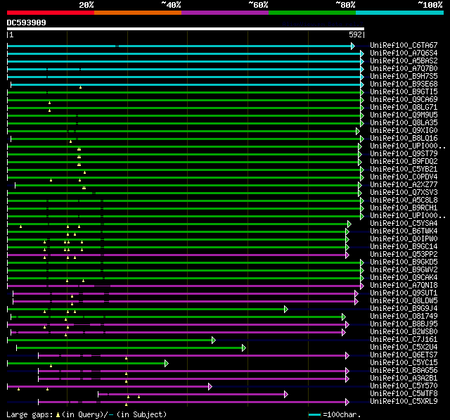
Task: Click start tick of the UniRef100_C5WTF8 alignment
Action: click(98, 395)
